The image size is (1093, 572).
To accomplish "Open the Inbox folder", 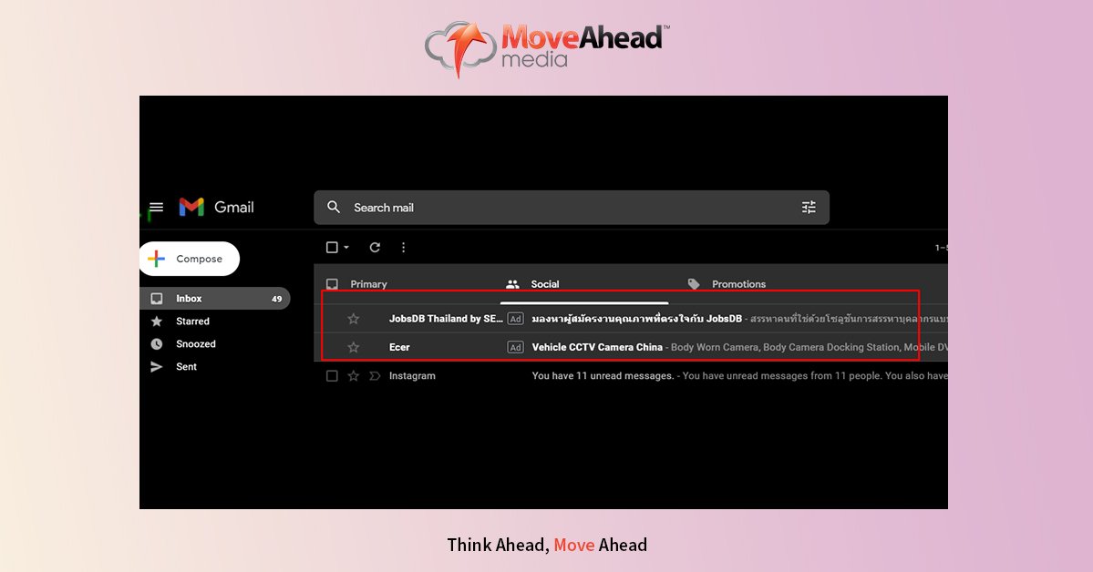I will 215,299.
